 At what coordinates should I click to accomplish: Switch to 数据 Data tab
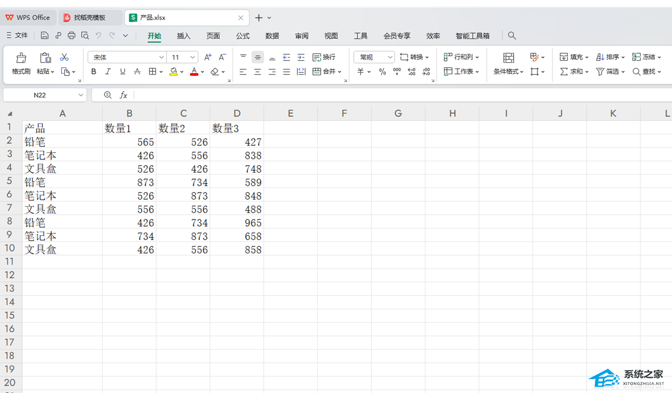click(x=272, y=36)
